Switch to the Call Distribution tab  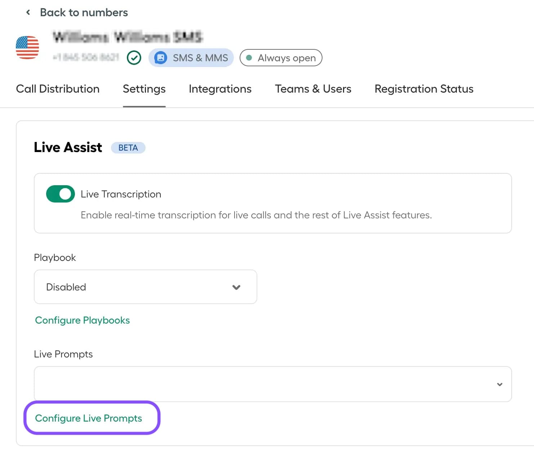point(58,89)
